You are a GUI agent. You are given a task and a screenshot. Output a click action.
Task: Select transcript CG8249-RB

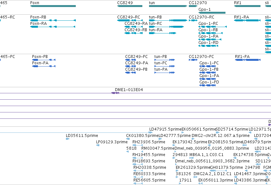(x=134, y=33)
